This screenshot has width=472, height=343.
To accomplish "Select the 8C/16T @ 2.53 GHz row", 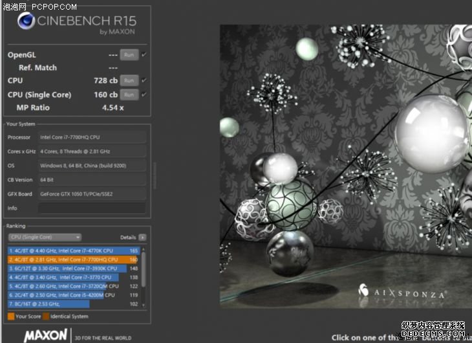I will point(74,304).
